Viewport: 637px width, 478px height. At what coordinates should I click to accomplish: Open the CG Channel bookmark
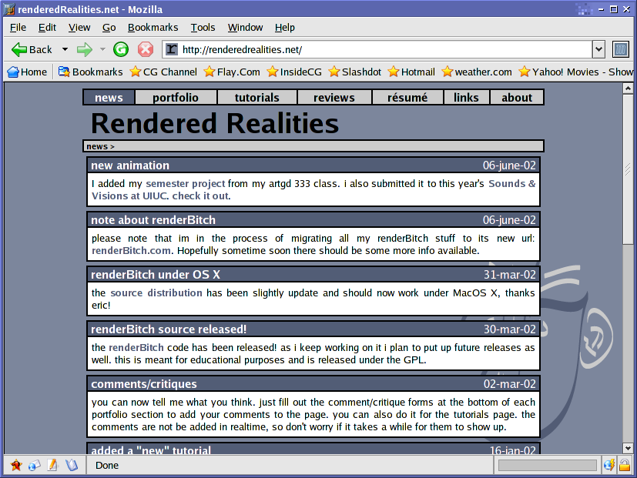pyautogui.click(x=163, y=72)
